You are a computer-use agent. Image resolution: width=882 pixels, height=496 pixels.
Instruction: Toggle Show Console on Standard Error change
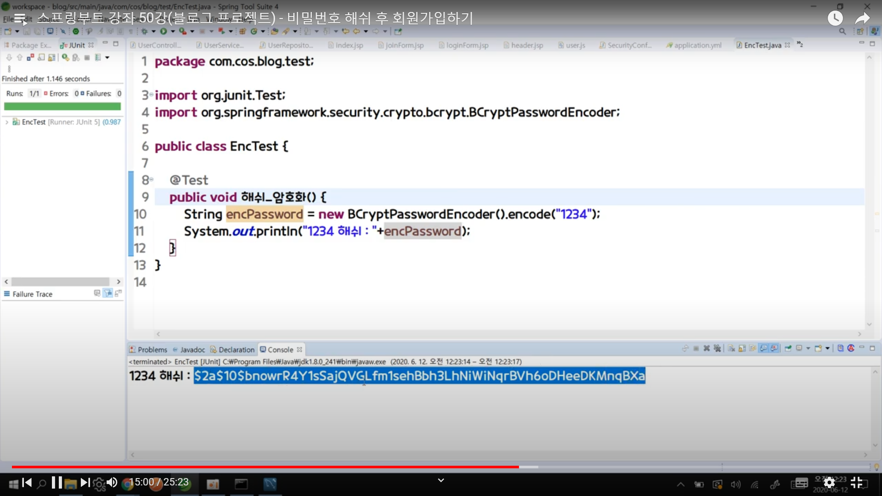774,348
